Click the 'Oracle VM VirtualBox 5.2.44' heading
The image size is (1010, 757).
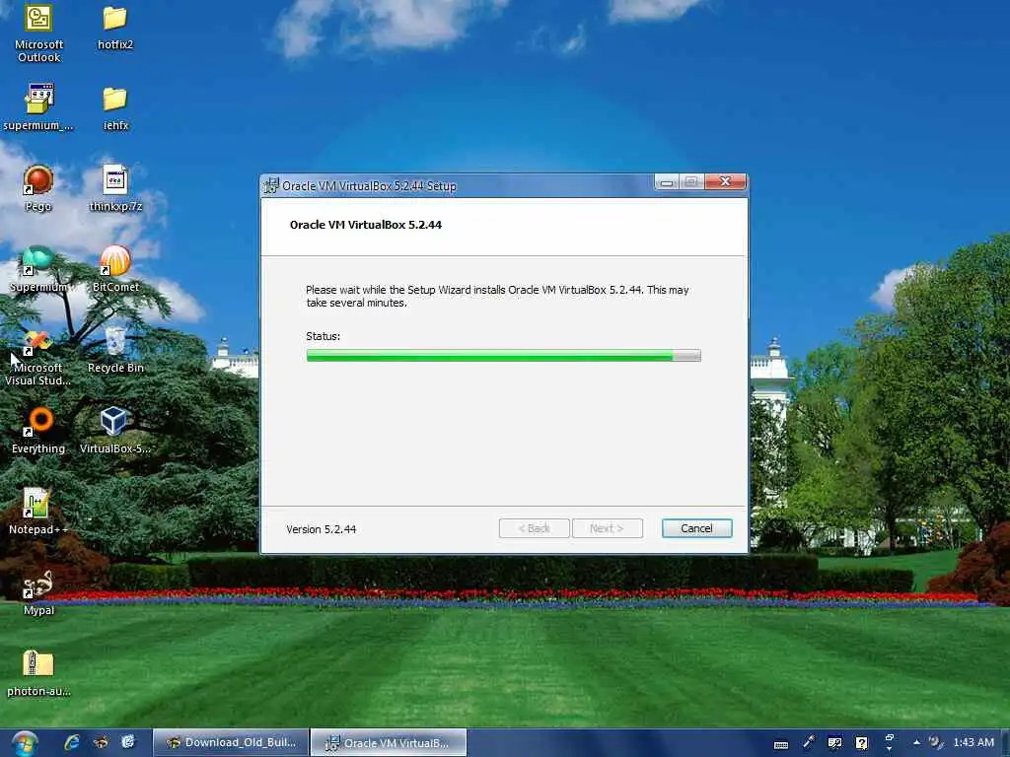coord(365,225)
